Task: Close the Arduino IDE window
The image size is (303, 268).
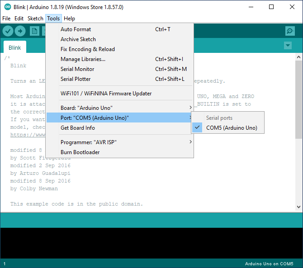Action: (292, 7)
